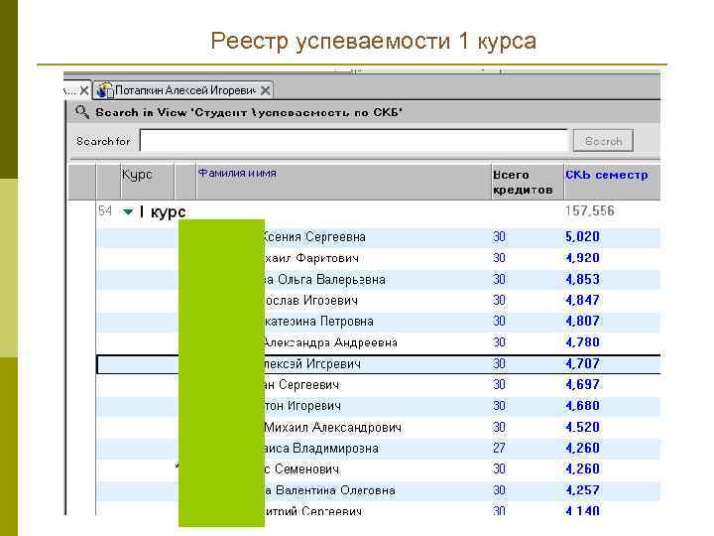714x536 pixels.
Task: Click the credits value 27
Action: [499, 449]
